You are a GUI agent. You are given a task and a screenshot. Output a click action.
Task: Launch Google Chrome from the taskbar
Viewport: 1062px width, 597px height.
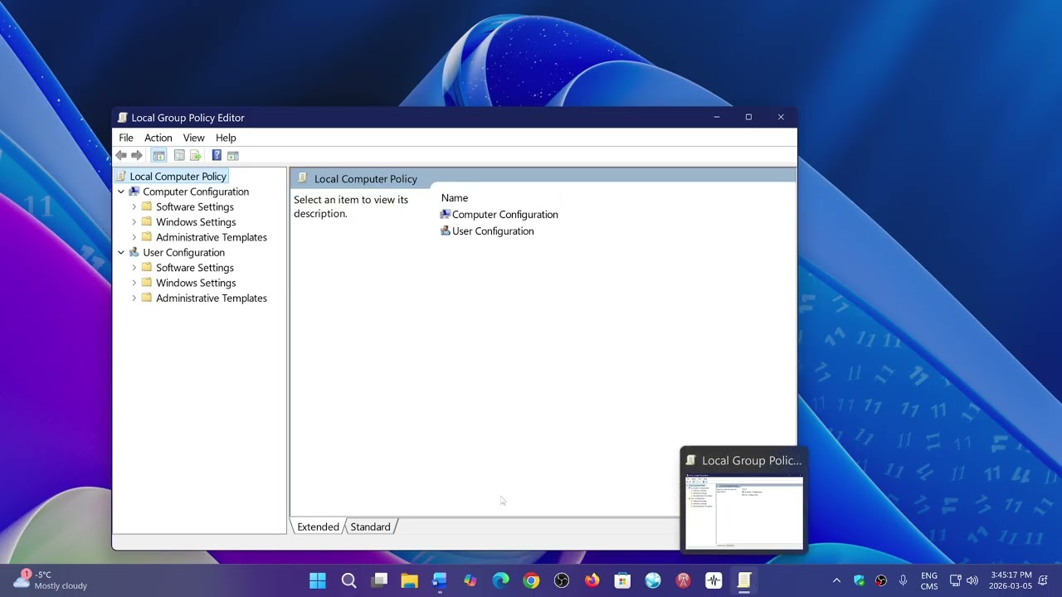[x=531, y=580]
